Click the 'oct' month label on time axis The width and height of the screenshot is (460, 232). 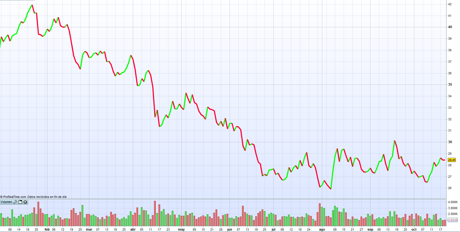click(x=414, y=230)
